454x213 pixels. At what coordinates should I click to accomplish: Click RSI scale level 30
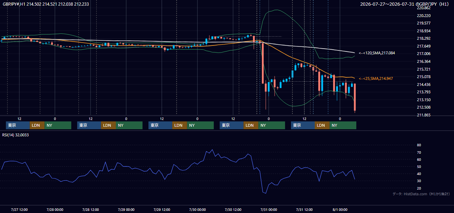coord(419,181)
